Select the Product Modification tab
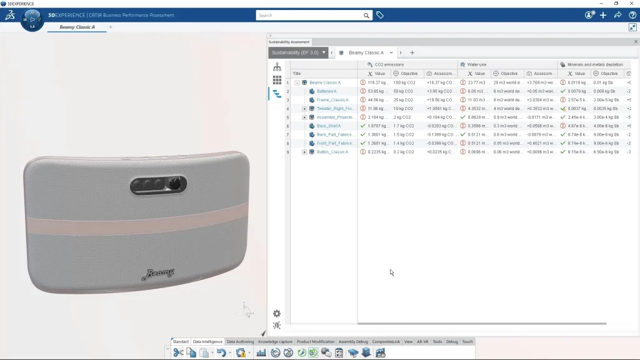Image resolution: width=640 pixels, height=360 pixels. [316, 342]
